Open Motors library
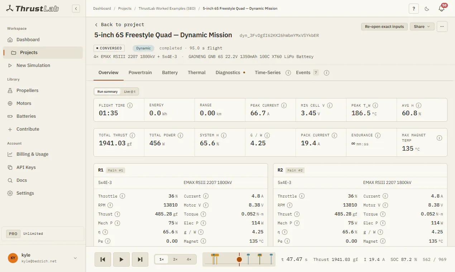Image resolution: width=455 pixels, height=272 pixels. pos(43,103)
